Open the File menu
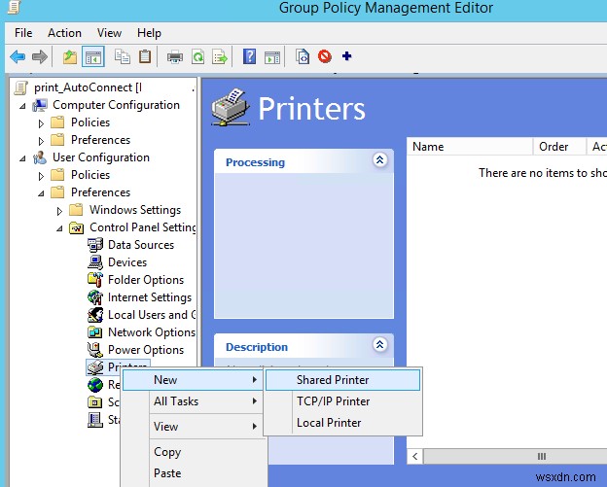 (23, 33)
